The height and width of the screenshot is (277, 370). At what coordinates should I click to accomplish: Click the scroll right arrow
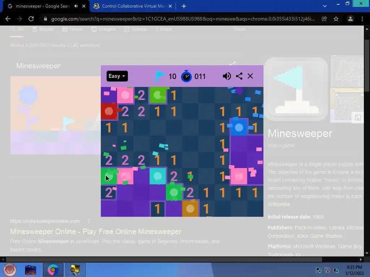[x=361, y=259]
